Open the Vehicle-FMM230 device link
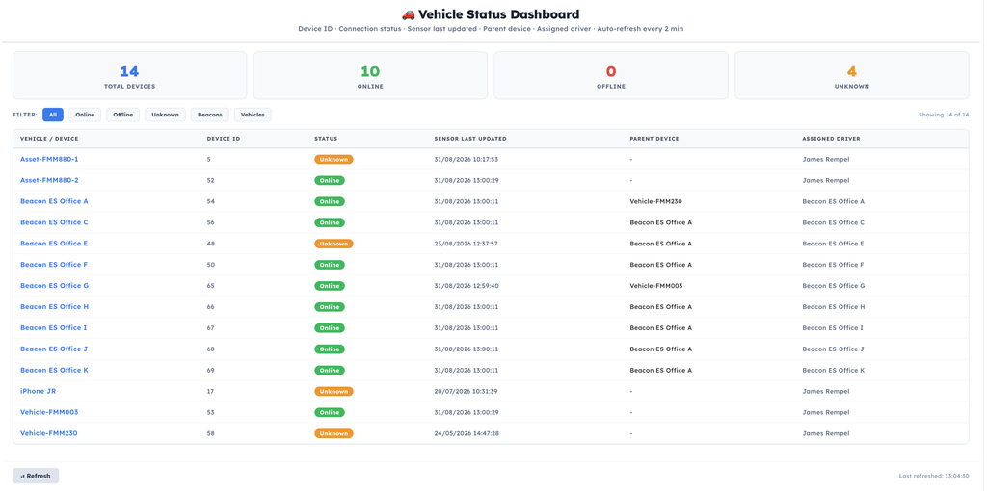 coord(48,433)
